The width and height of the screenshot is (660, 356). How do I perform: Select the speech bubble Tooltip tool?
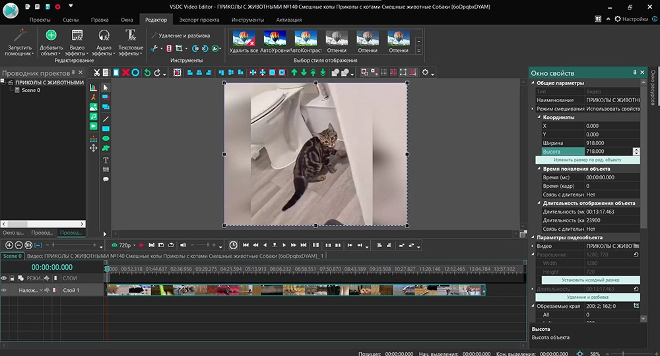106,179
